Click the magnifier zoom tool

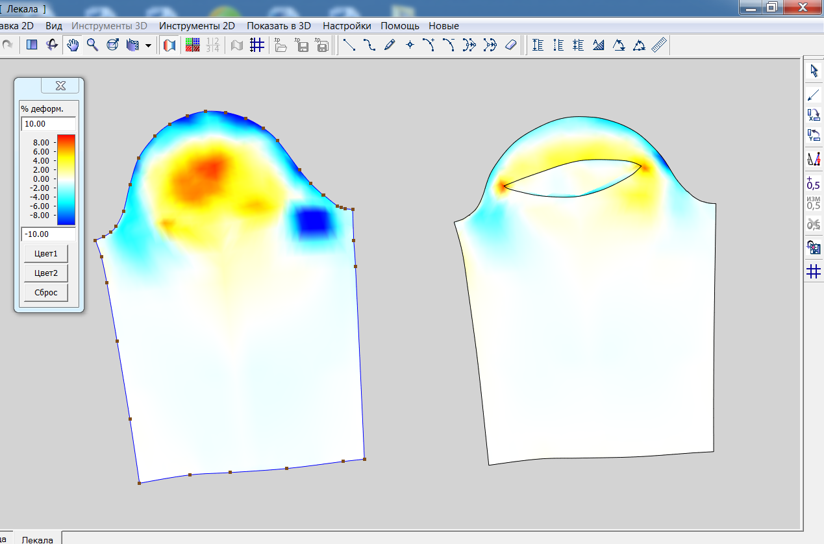93,45
